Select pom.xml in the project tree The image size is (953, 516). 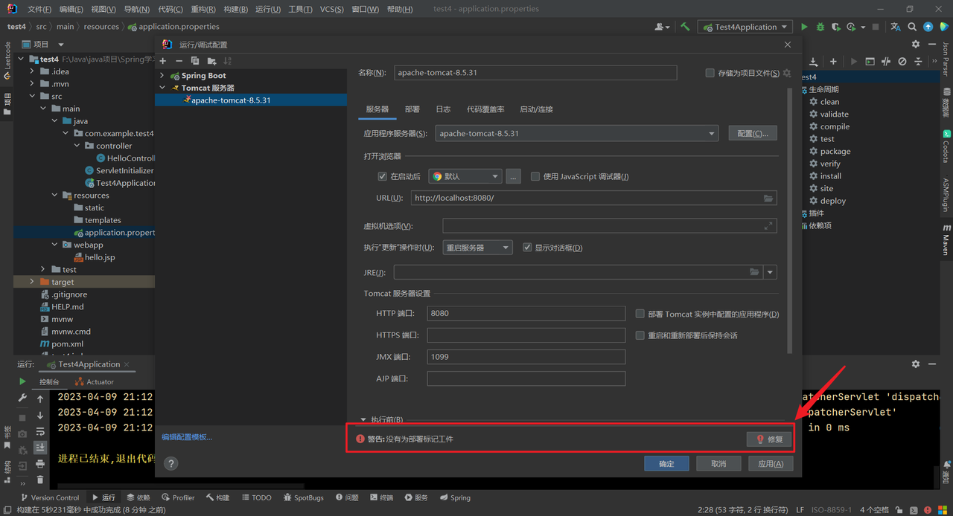pos(67,344)
